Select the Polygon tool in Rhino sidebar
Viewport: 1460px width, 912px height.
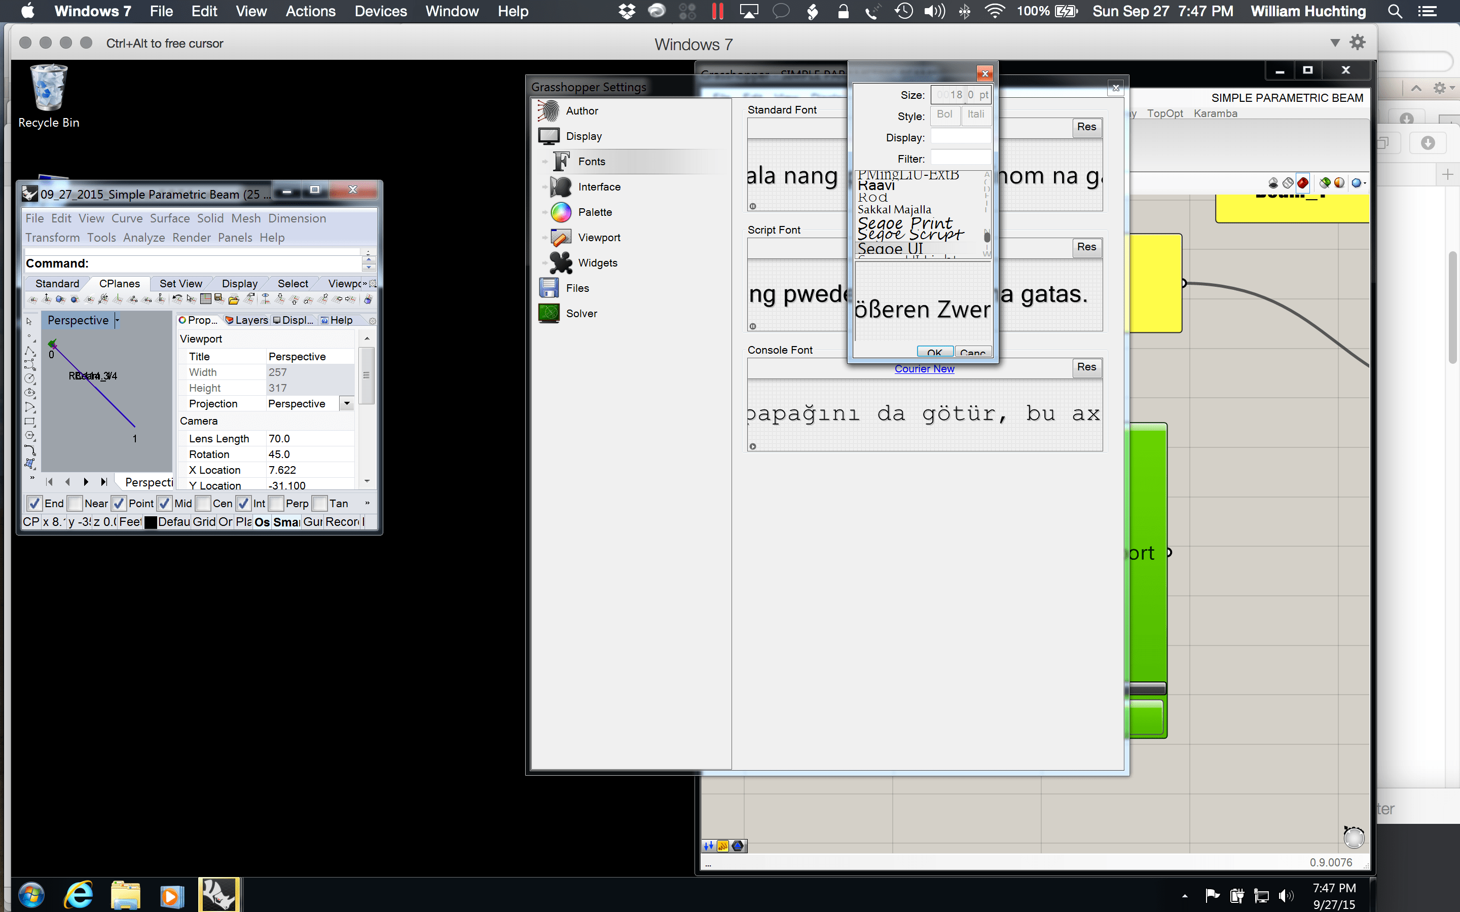pyautogui.click(x=29, y=436)
